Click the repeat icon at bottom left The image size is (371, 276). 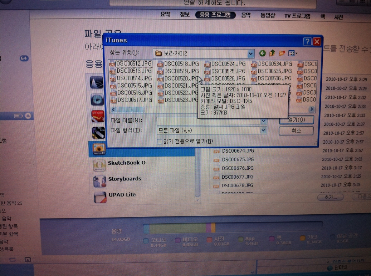(12, 260)
